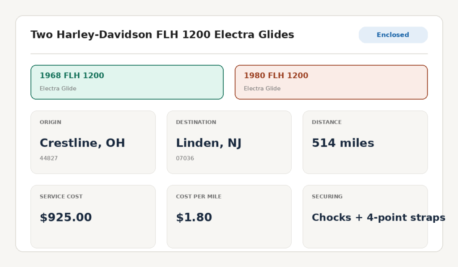Click the DISTANCE label text
The width and height of the screenshot is (458, 267).
(x=327, y=122)
